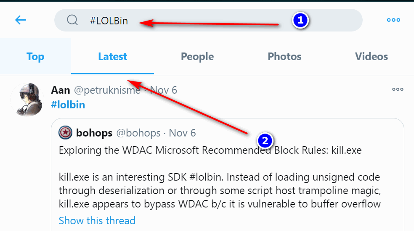Switch to the Top tab
This screenshot has width=414, height=231.
pyautogui.click(x=35, y=57)
